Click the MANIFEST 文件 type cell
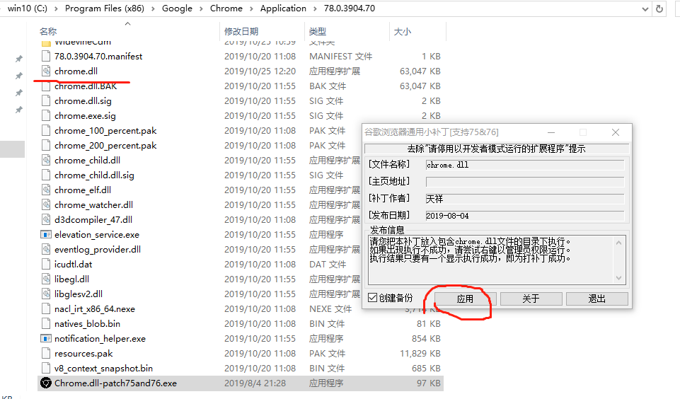The image size is (680, 399). tap(341, 56)
